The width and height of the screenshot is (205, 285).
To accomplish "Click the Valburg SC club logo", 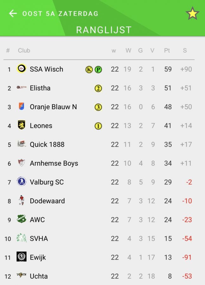I will click(22, 182).
